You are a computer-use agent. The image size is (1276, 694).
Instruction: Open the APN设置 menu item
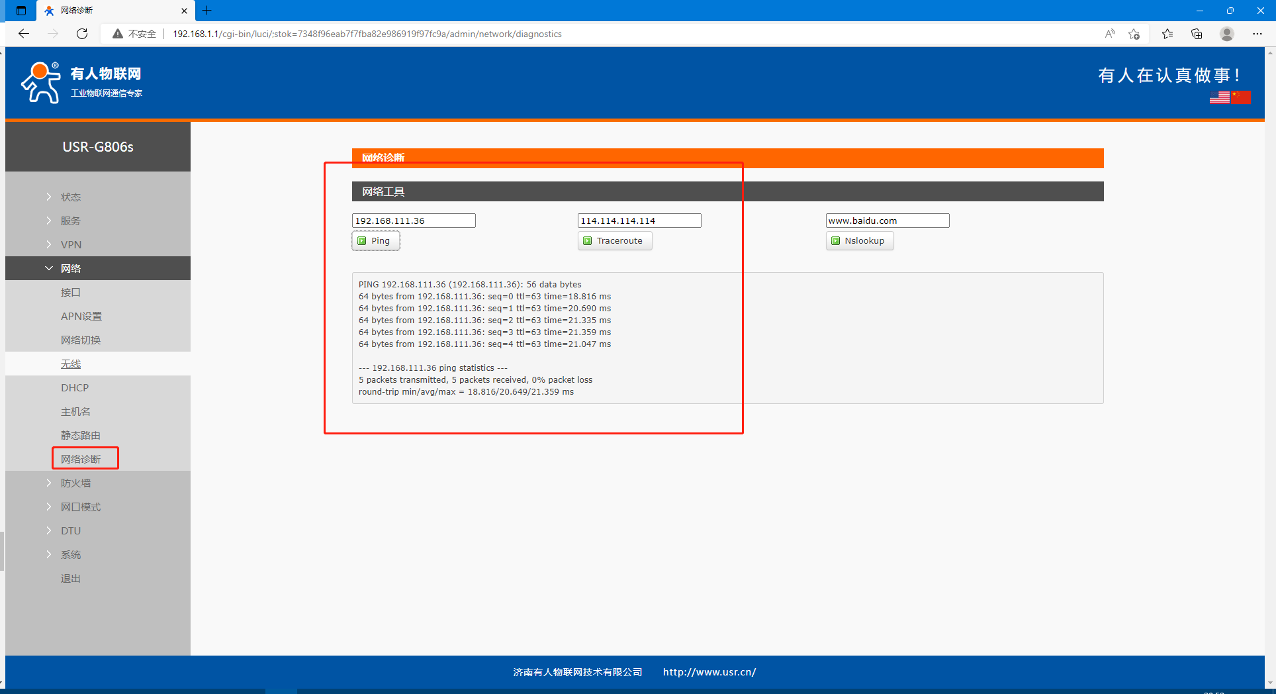(81, 316)
